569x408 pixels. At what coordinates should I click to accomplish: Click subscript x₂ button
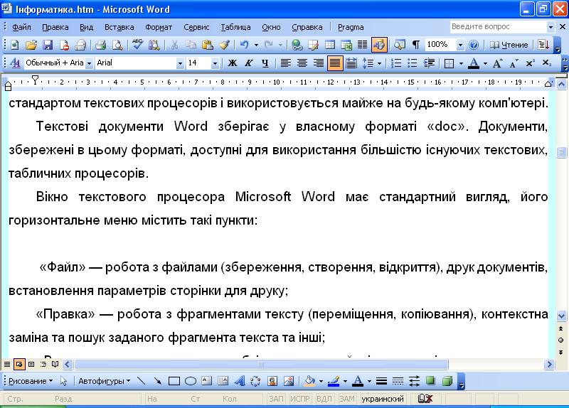tap(547, 63)
